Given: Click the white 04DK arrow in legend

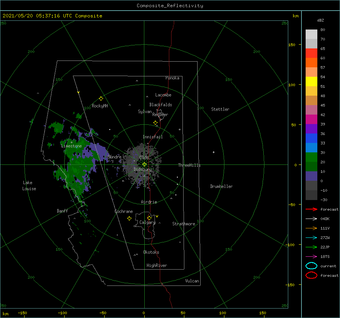Looking at the screenshot, I should pyautogui.click(x=311, y=219).
